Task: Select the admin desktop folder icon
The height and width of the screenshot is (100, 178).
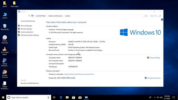Action: pyautogui.click(x=5, y=4)
